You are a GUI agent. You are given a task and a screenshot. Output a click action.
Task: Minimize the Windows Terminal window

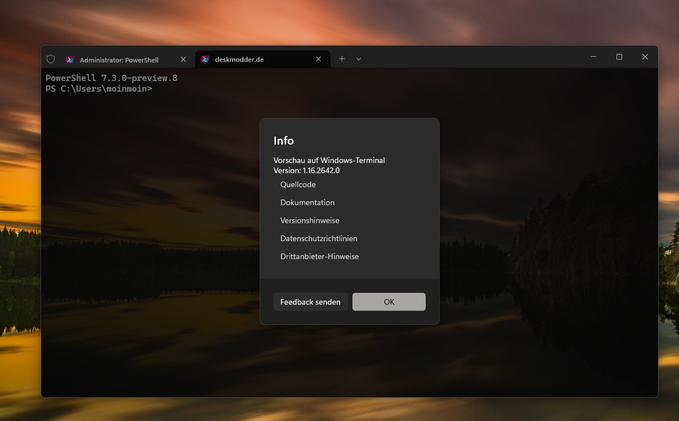[x=593, y=57]
